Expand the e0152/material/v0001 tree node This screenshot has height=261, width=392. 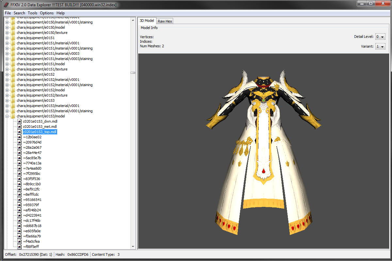[x=7, y=80]
